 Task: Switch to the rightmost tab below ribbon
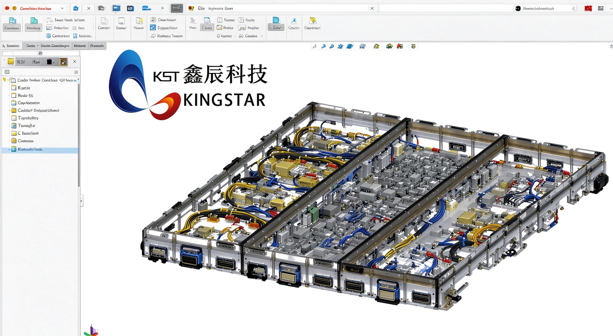97,46
